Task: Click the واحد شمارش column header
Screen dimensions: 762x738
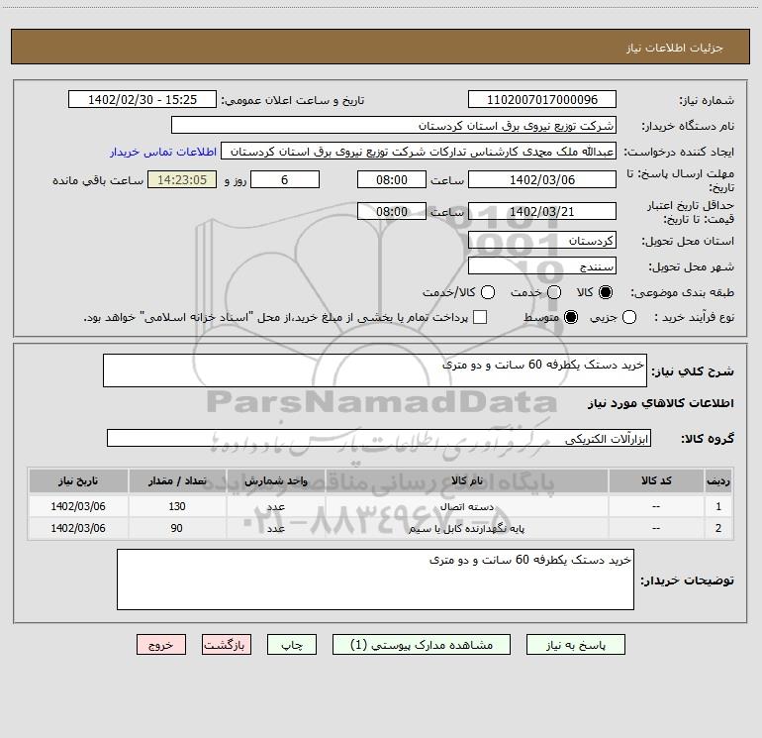Action: pos(275,480)
